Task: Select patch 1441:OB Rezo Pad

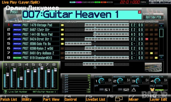Action: pos(45,35)
